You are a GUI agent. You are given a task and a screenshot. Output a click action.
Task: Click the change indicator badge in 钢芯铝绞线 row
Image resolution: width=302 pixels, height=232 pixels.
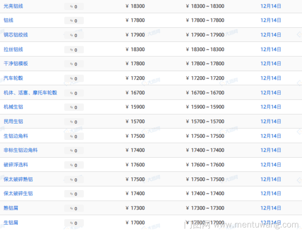(74, 35)
